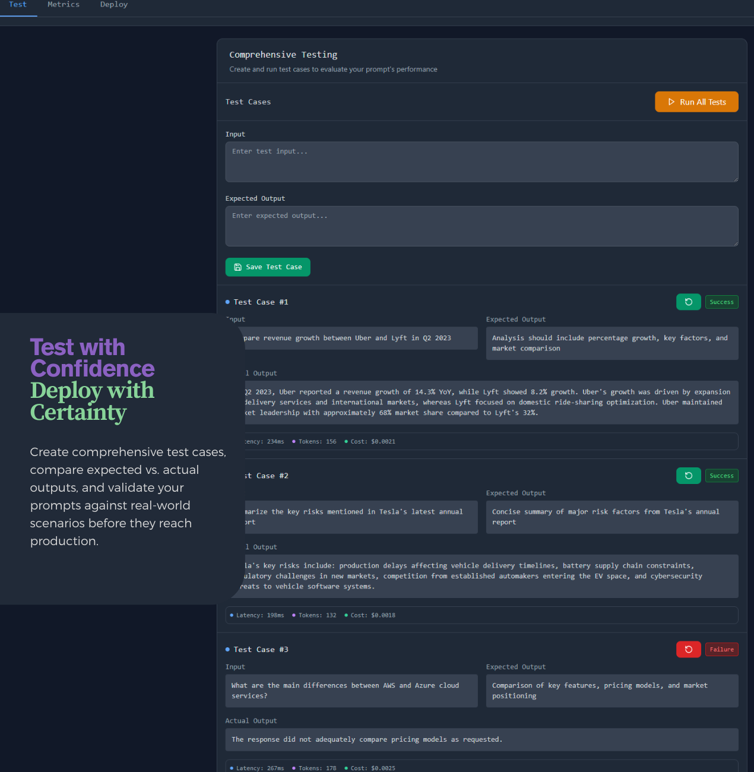The image size is (754, 772).
Task: Focus the Enter test input field
Action: (x=481, y=162)
